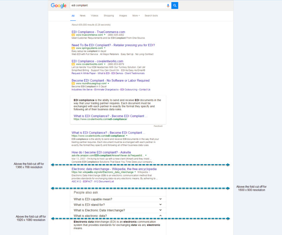The width and height of the screenshot is (282, 235).
Task: Click the Google logo
Action: click(x=59, y=6)
